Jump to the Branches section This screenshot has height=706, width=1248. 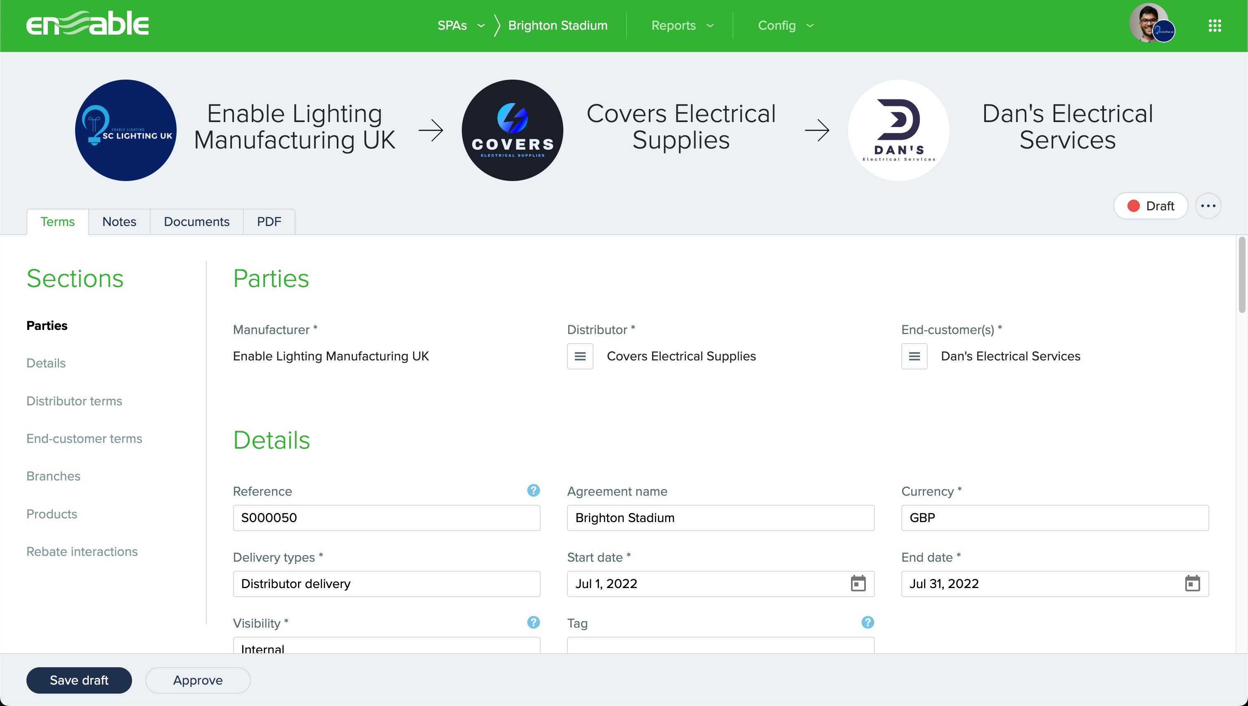[53, 476]
